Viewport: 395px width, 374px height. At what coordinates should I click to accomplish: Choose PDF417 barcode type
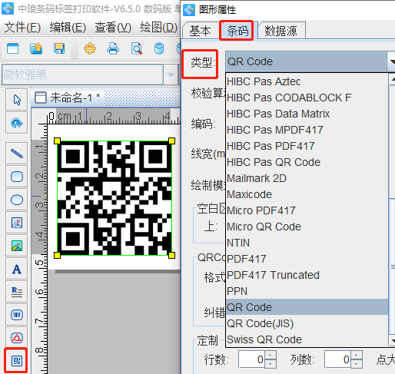coord(307,259)
